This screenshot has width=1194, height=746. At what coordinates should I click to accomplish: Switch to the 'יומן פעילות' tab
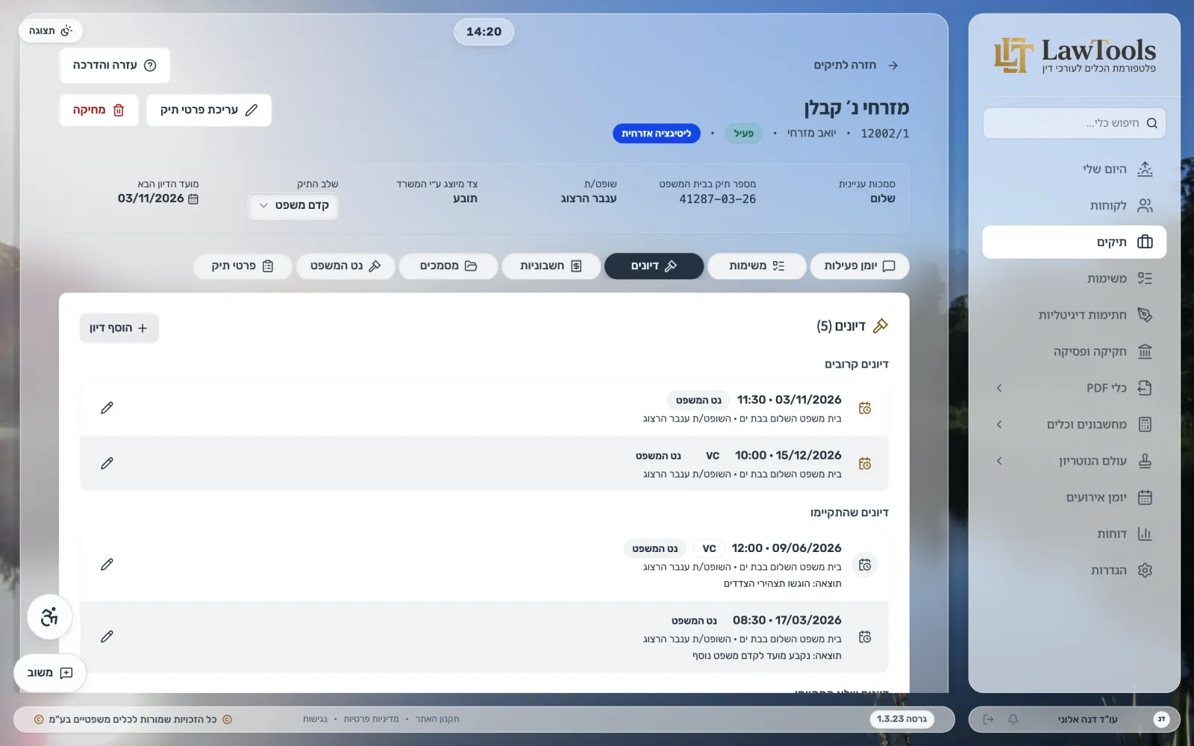pos(860,266)
